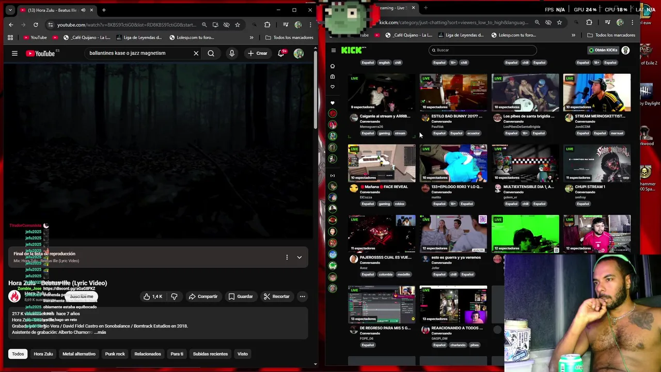Image resolution: width=661 pixels, height=372 pixels.
Task: Open YouTube account avatar menu
Action: coord(298,53)
